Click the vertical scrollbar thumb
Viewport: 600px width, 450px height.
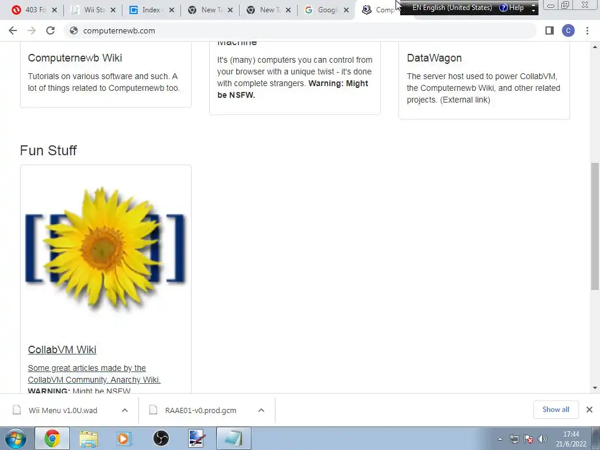(595, 227)
